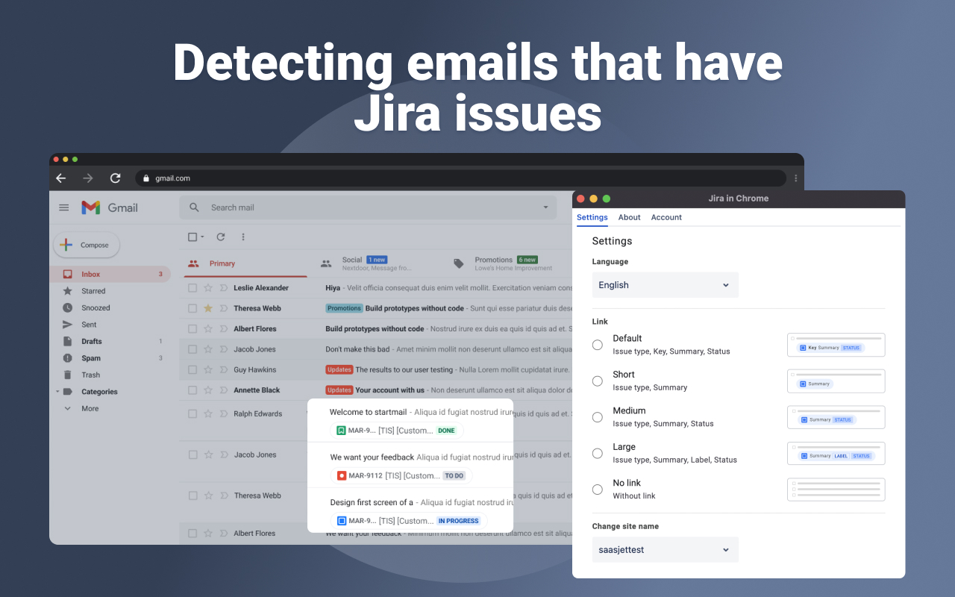Open the Gmail hamburger menu icon
The height and width of the screenshot is (597, 955).
click(63, 207)
